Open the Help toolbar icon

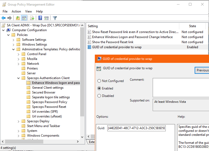coord(40,18)
